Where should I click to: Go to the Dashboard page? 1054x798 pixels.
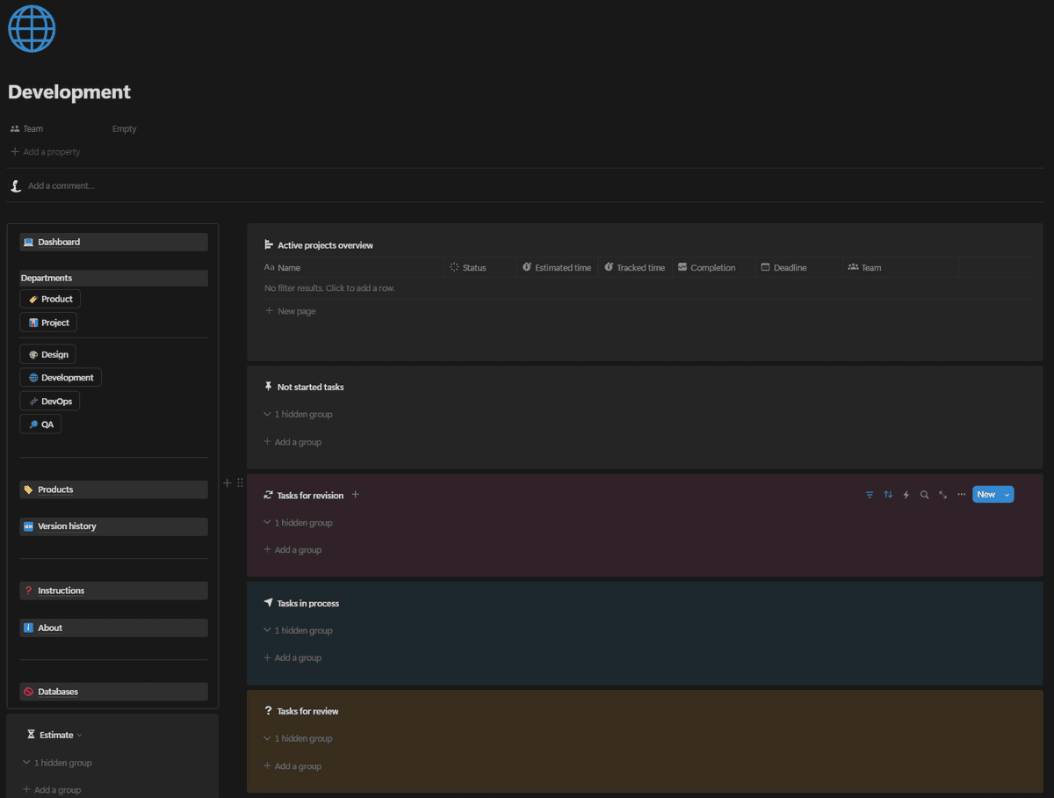tap(59, 242)
